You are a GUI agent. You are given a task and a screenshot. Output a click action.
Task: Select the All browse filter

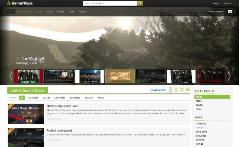(x=22, y=98)
